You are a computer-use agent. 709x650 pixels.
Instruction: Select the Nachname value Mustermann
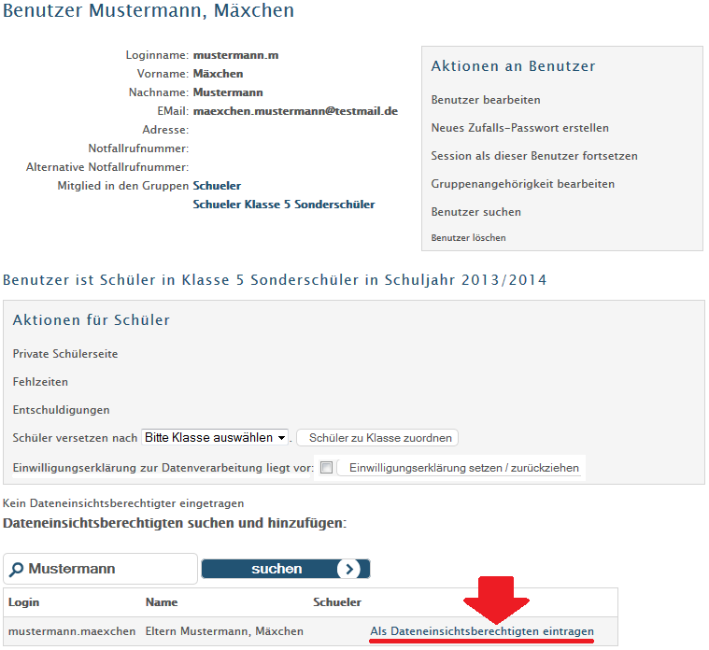click(228, 92)
